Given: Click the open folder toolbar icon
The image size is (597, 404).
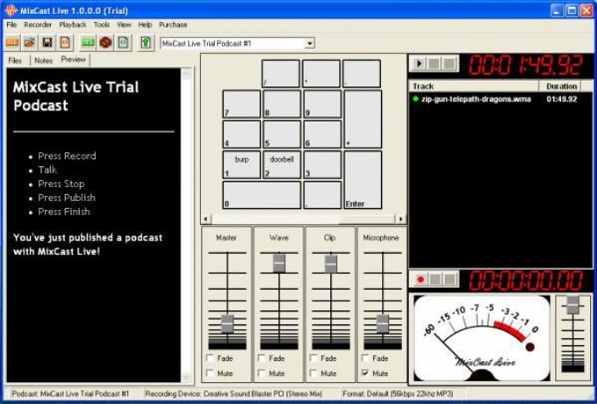Looking at the screenshot, I should (x=30, y=43).
